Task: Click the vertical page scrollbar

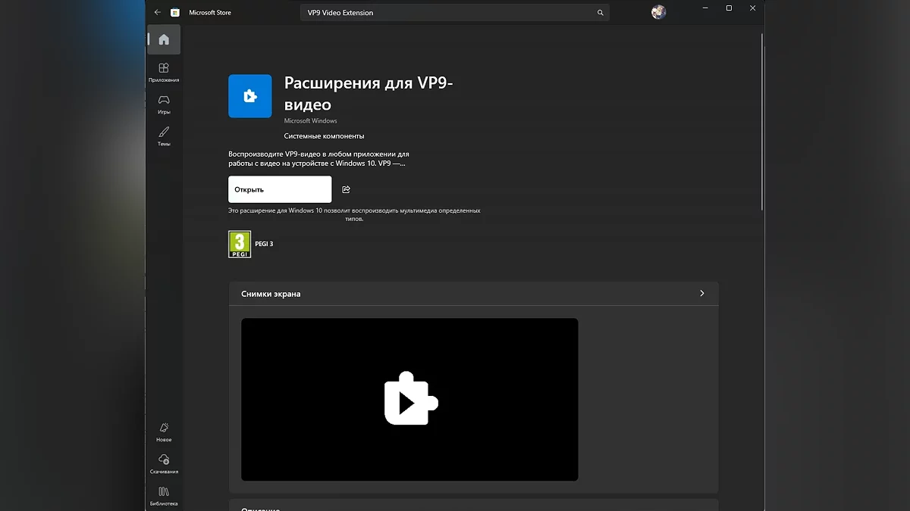Action: [762, 121]
